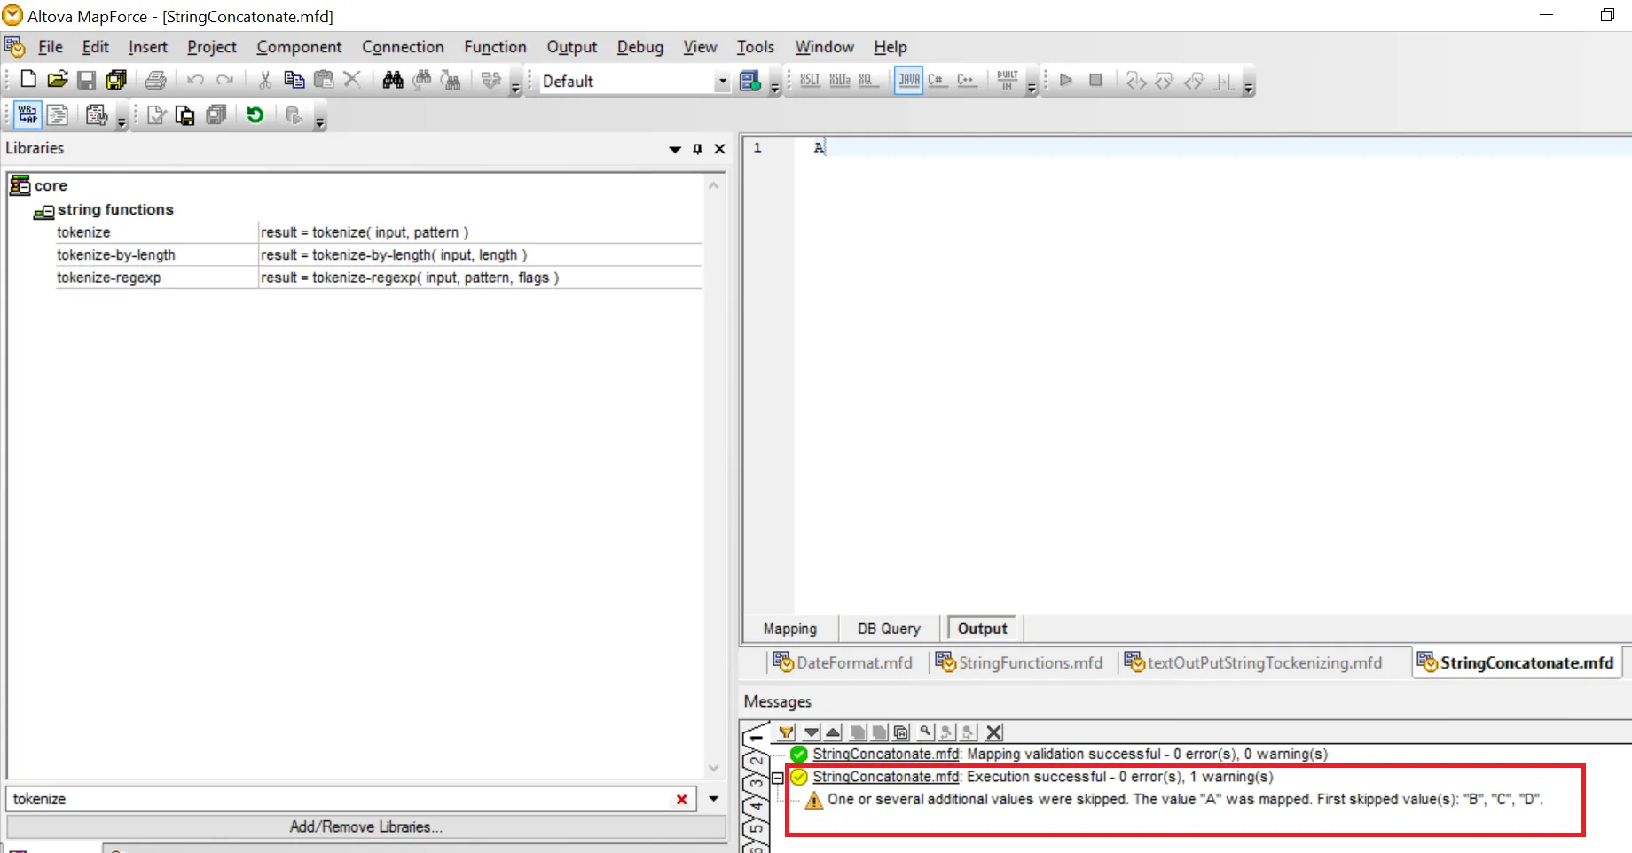This screenshot has height=853, width=1632.
Task: Switch to the DB Query tab
Action: click(889, 629)
